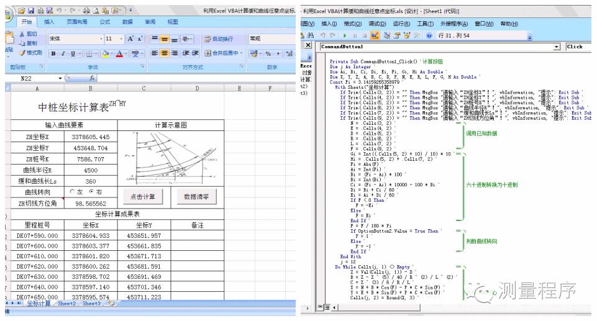Image resolution: width=597 pixels, height=321 pixels.
Task: Toggle top vertical alignment
Action: point(154,38)
